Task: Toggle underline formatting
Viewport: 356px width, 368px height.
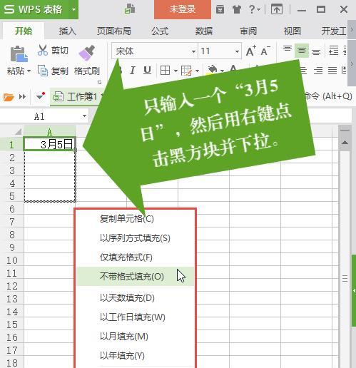Action: point(148,71)
